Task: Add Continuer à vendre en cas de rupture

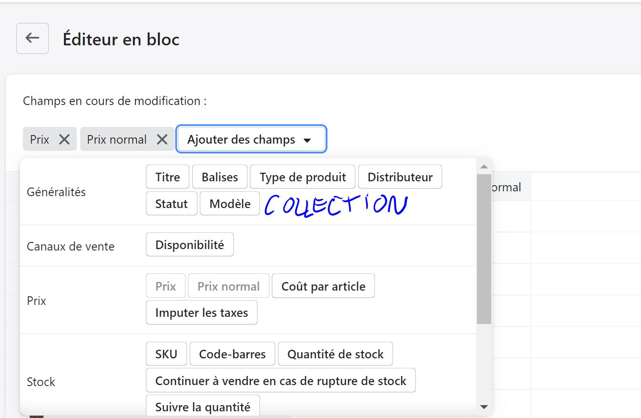Action: point(280,381)
